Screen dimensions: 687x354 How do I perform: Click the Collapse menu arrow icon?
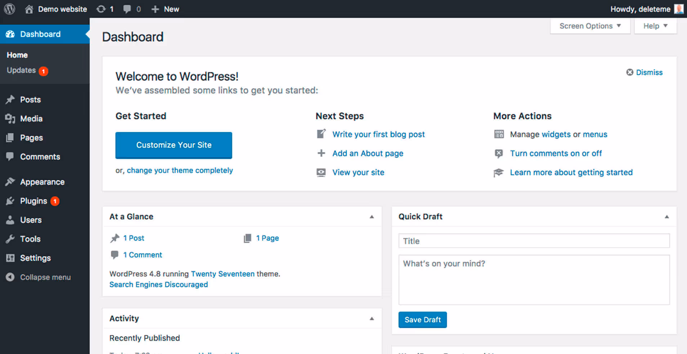[10, 277]
